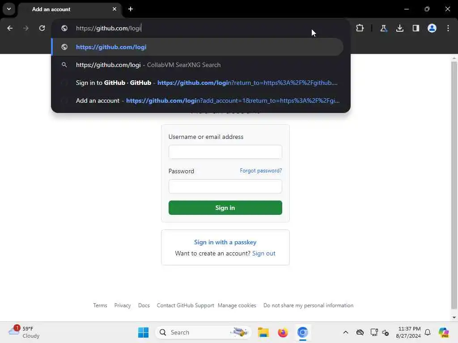Open the notifications bell icon
Screen dimensions: 458x343
tap(428, 332)
